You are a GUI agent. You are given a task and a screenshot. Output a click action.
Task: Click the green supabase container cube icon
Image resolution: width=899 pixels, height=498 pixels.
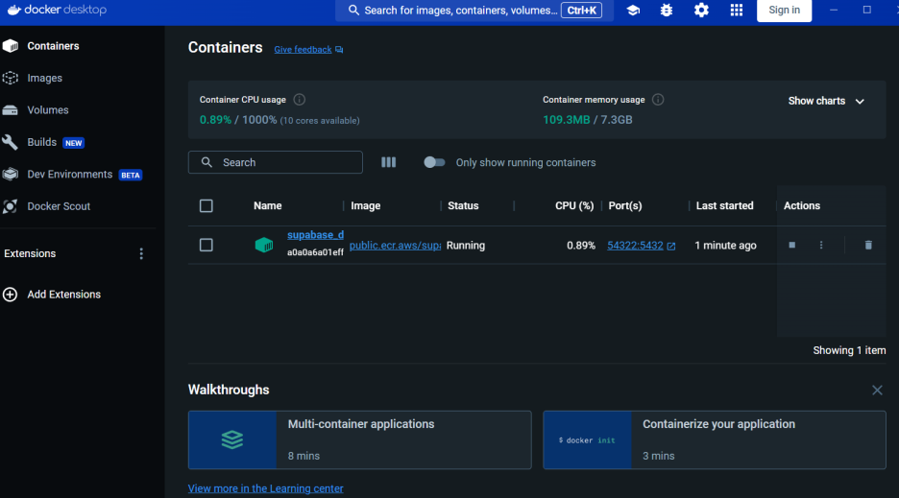pos(264,246)
